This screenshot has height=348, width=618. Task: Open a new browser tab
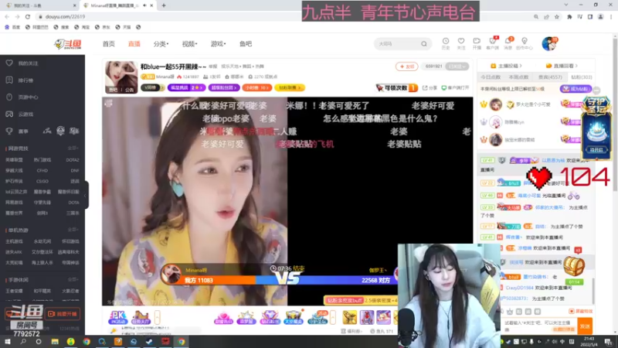(x=164, y=5)
